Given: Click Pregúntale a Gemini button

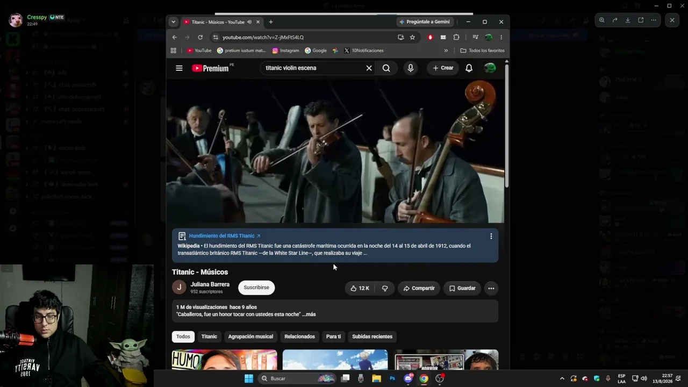Looking at the screenshot, I should click(425, 22).
